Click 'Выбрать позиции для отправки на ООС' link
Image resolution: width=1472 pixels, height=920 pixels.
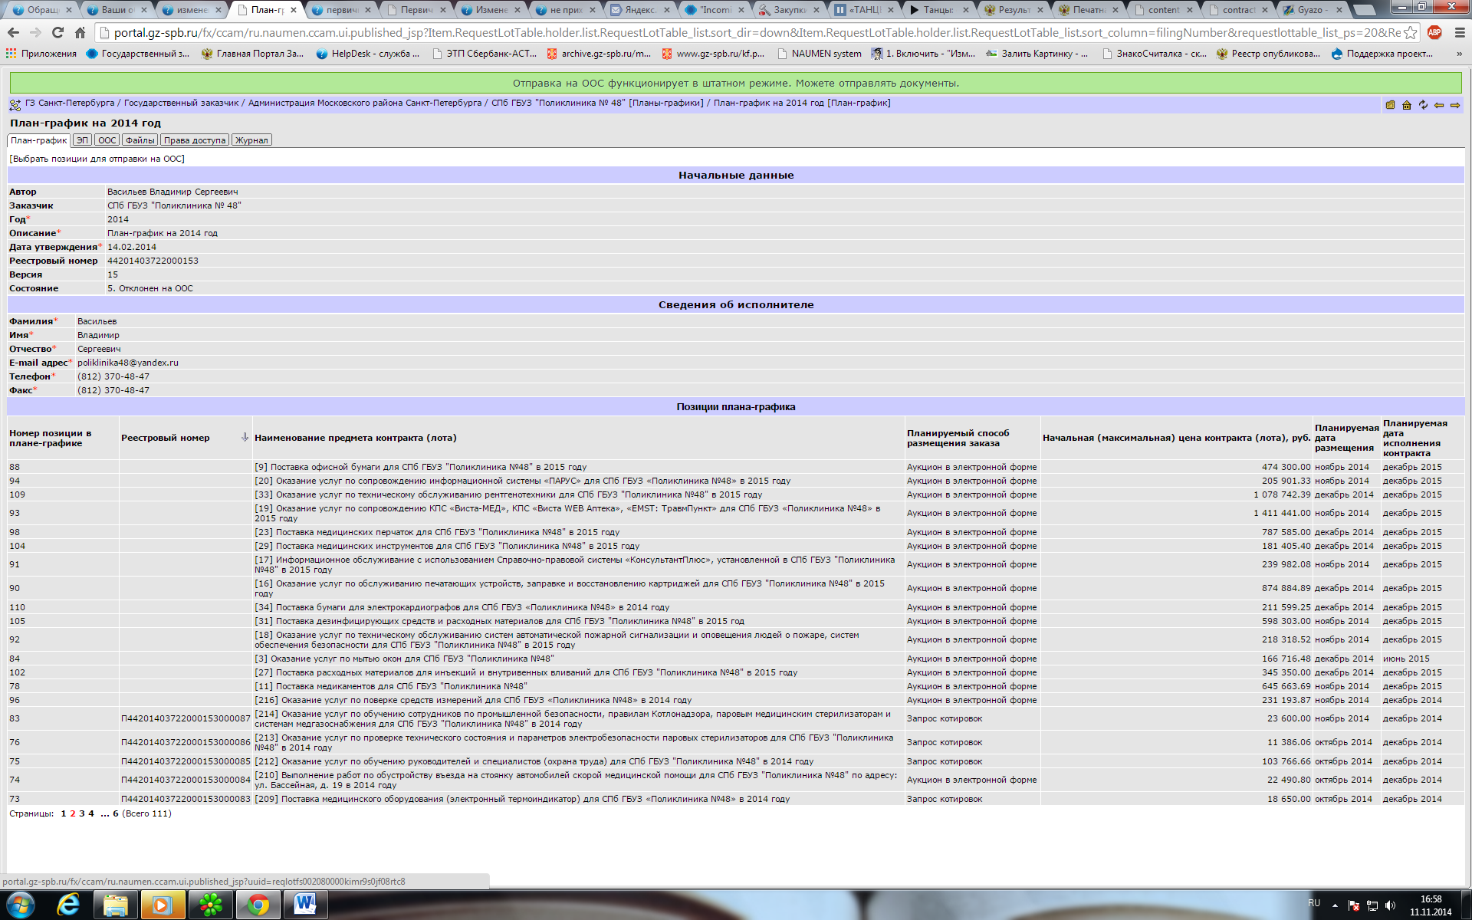pos(97,159)
